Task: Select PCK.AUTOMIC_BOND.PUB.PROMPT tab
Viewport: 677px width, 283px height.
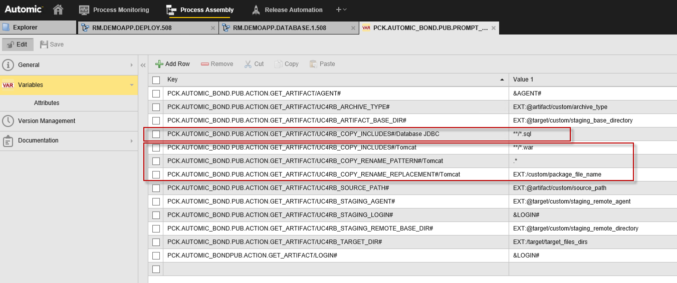Action: tap(430, 28)
